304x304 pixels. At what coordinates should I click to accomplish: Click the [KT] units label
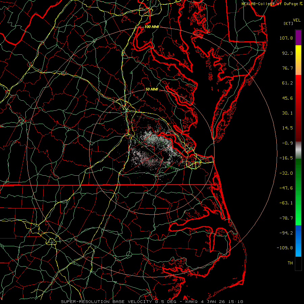288,23
